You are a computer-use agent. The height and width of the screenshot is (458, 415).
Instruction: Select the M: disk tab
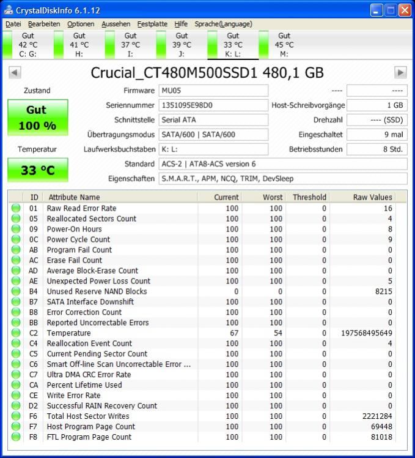coord(284,45)
